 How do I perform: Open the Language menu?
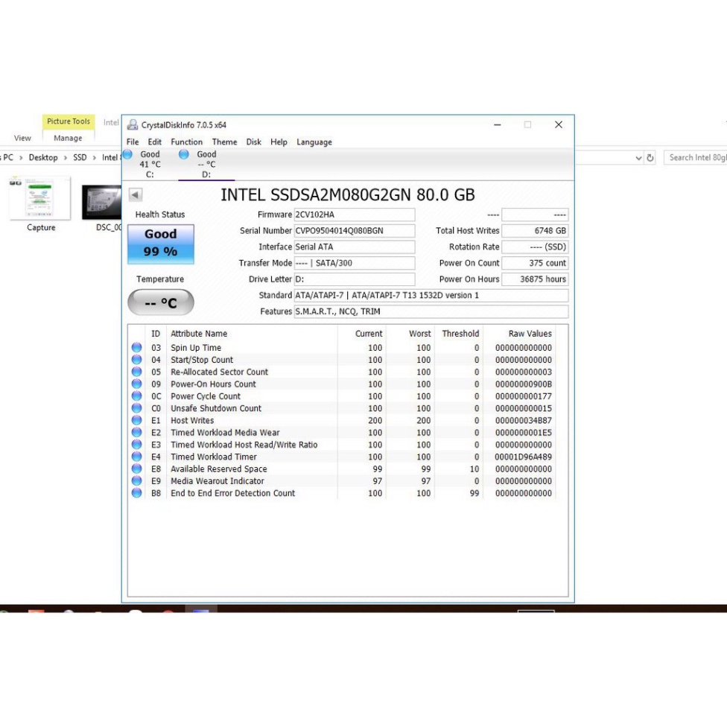314,142
